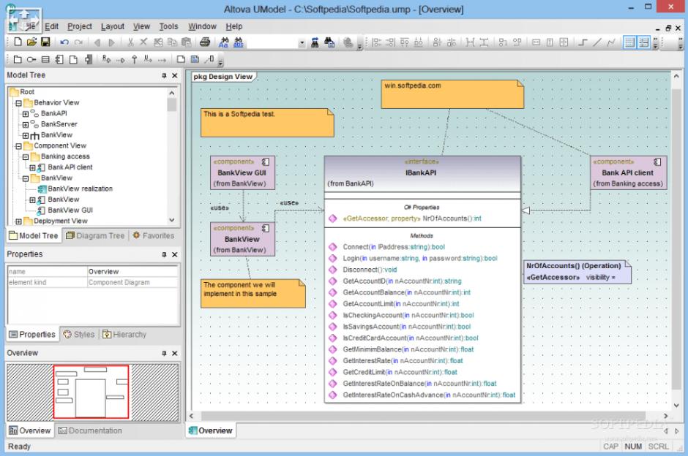The image size is (688, 456).
Task: Select the BankView realization tree item
Action: 80,189
